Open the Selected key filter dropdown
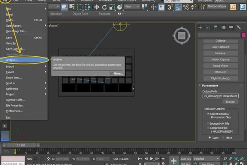This screenshot has width=247, height=165. pos(206,159)
